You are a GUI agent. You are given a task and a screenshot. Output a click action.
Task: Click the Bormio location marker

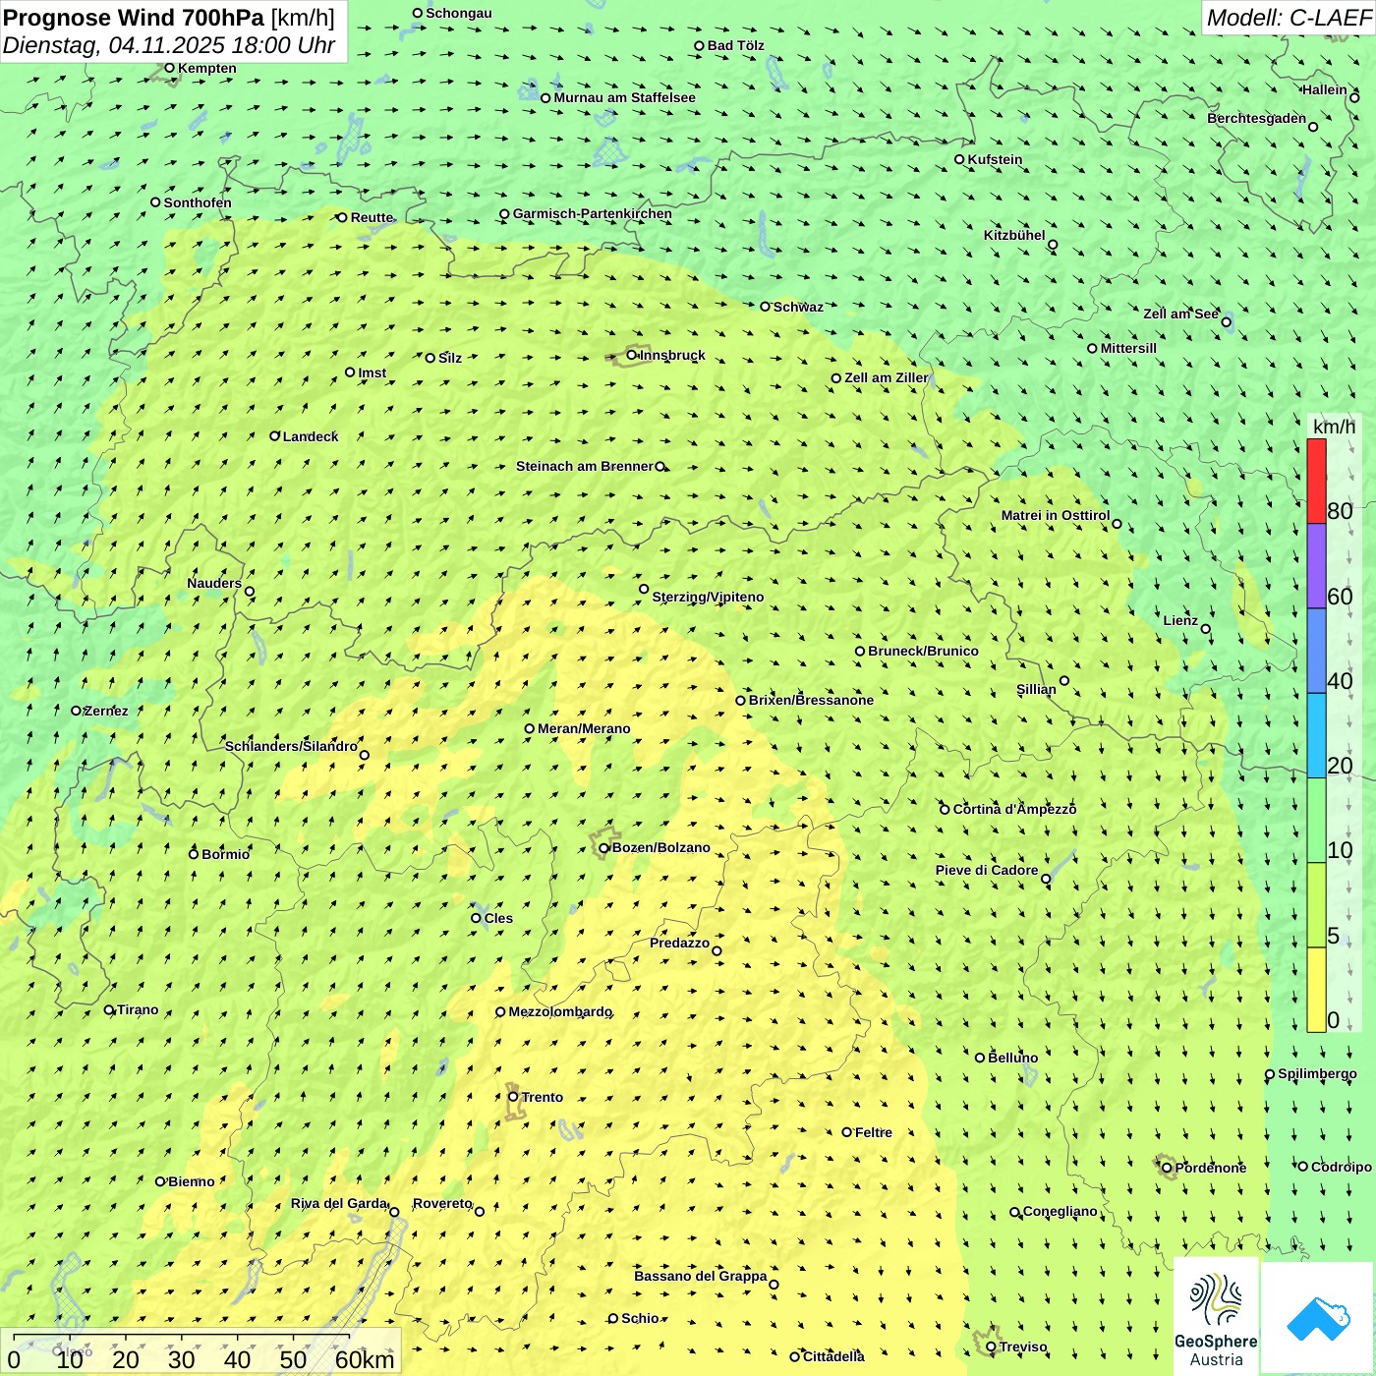[194, 854]
